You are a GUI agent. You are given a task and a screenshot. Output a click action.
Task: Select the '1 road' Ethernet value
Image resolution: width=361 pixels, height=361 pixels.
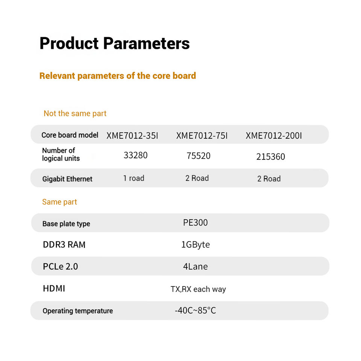pyautogui.click(x=133, y=178)
